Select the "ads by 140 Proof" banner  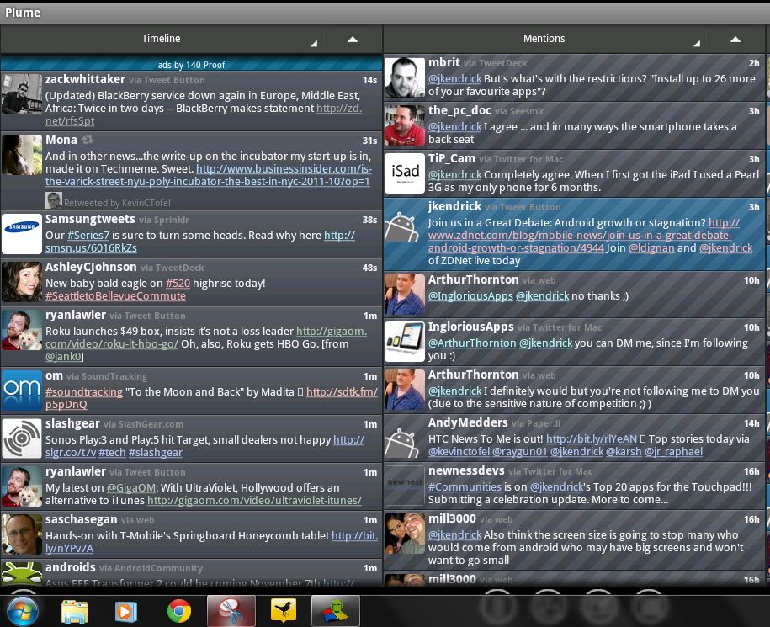191,65
